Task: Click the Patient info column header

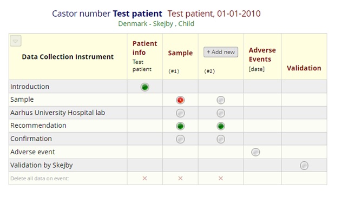Action: 145,48
